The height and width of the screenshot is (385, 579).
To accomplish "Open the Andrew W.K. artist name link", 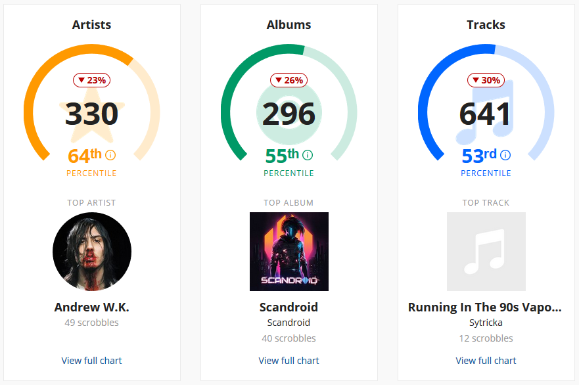I will point(91,307).
